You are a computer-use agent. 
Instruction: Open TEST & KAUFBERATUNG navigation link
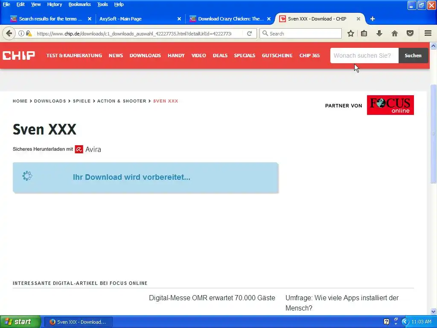(74, 56)
